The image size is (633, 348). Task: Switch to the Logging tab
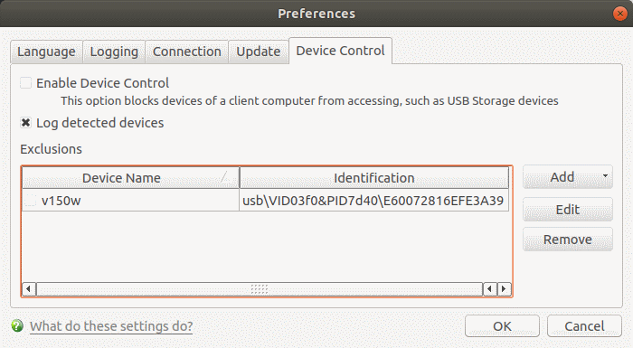114,52
